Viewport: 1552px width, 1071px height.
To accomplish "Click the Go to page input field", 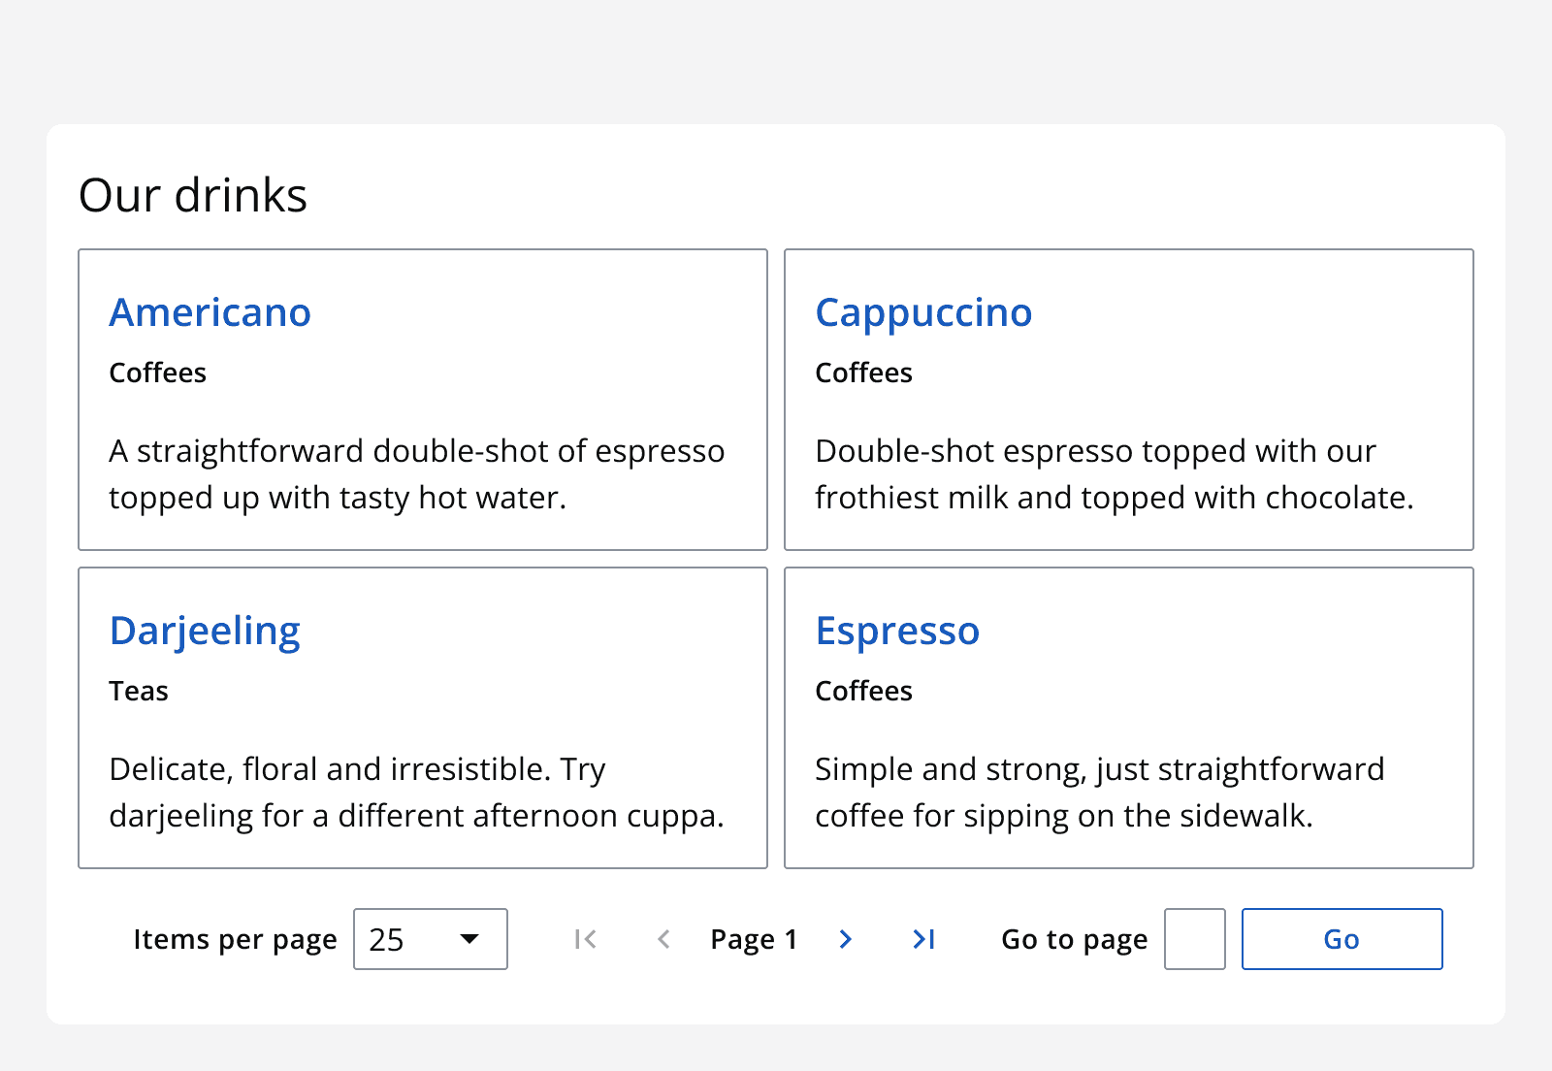I will pyautogui.click(x=1194, y=938).
